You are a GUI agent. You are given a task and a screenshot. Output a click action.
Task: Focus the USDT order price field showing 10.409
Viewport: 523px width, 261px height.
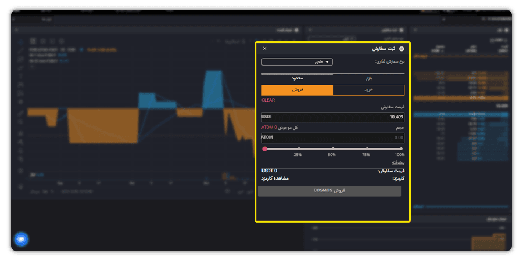tap(333, 117)
